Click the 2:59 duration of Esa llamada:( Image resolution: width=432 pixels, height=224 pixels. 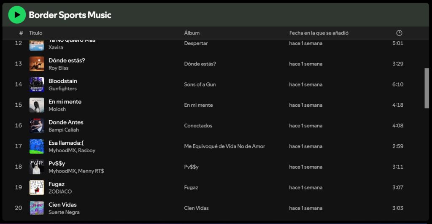[397, 146]
